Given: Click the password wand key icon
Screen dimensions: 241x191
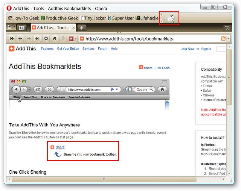Looking at the screenshot, I should pyautogui.click(x=63, y=38).
